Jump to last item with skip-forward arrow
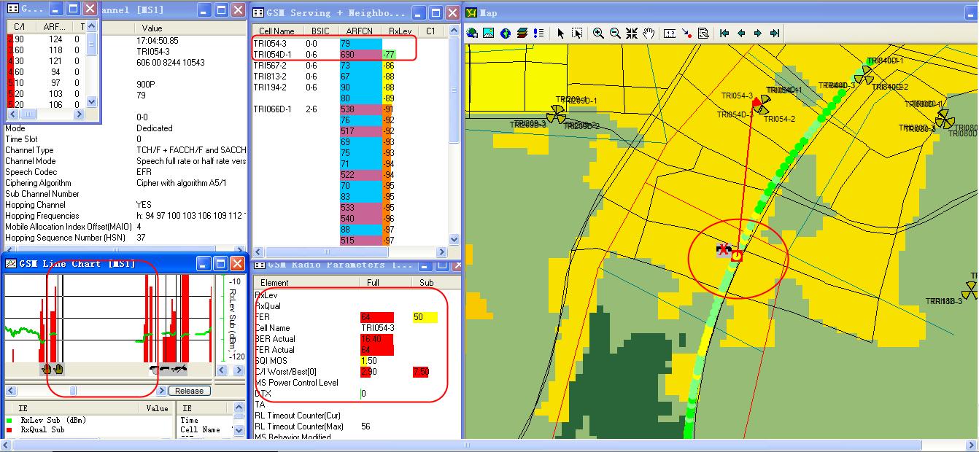979x452 pixels. click(775, 33)
